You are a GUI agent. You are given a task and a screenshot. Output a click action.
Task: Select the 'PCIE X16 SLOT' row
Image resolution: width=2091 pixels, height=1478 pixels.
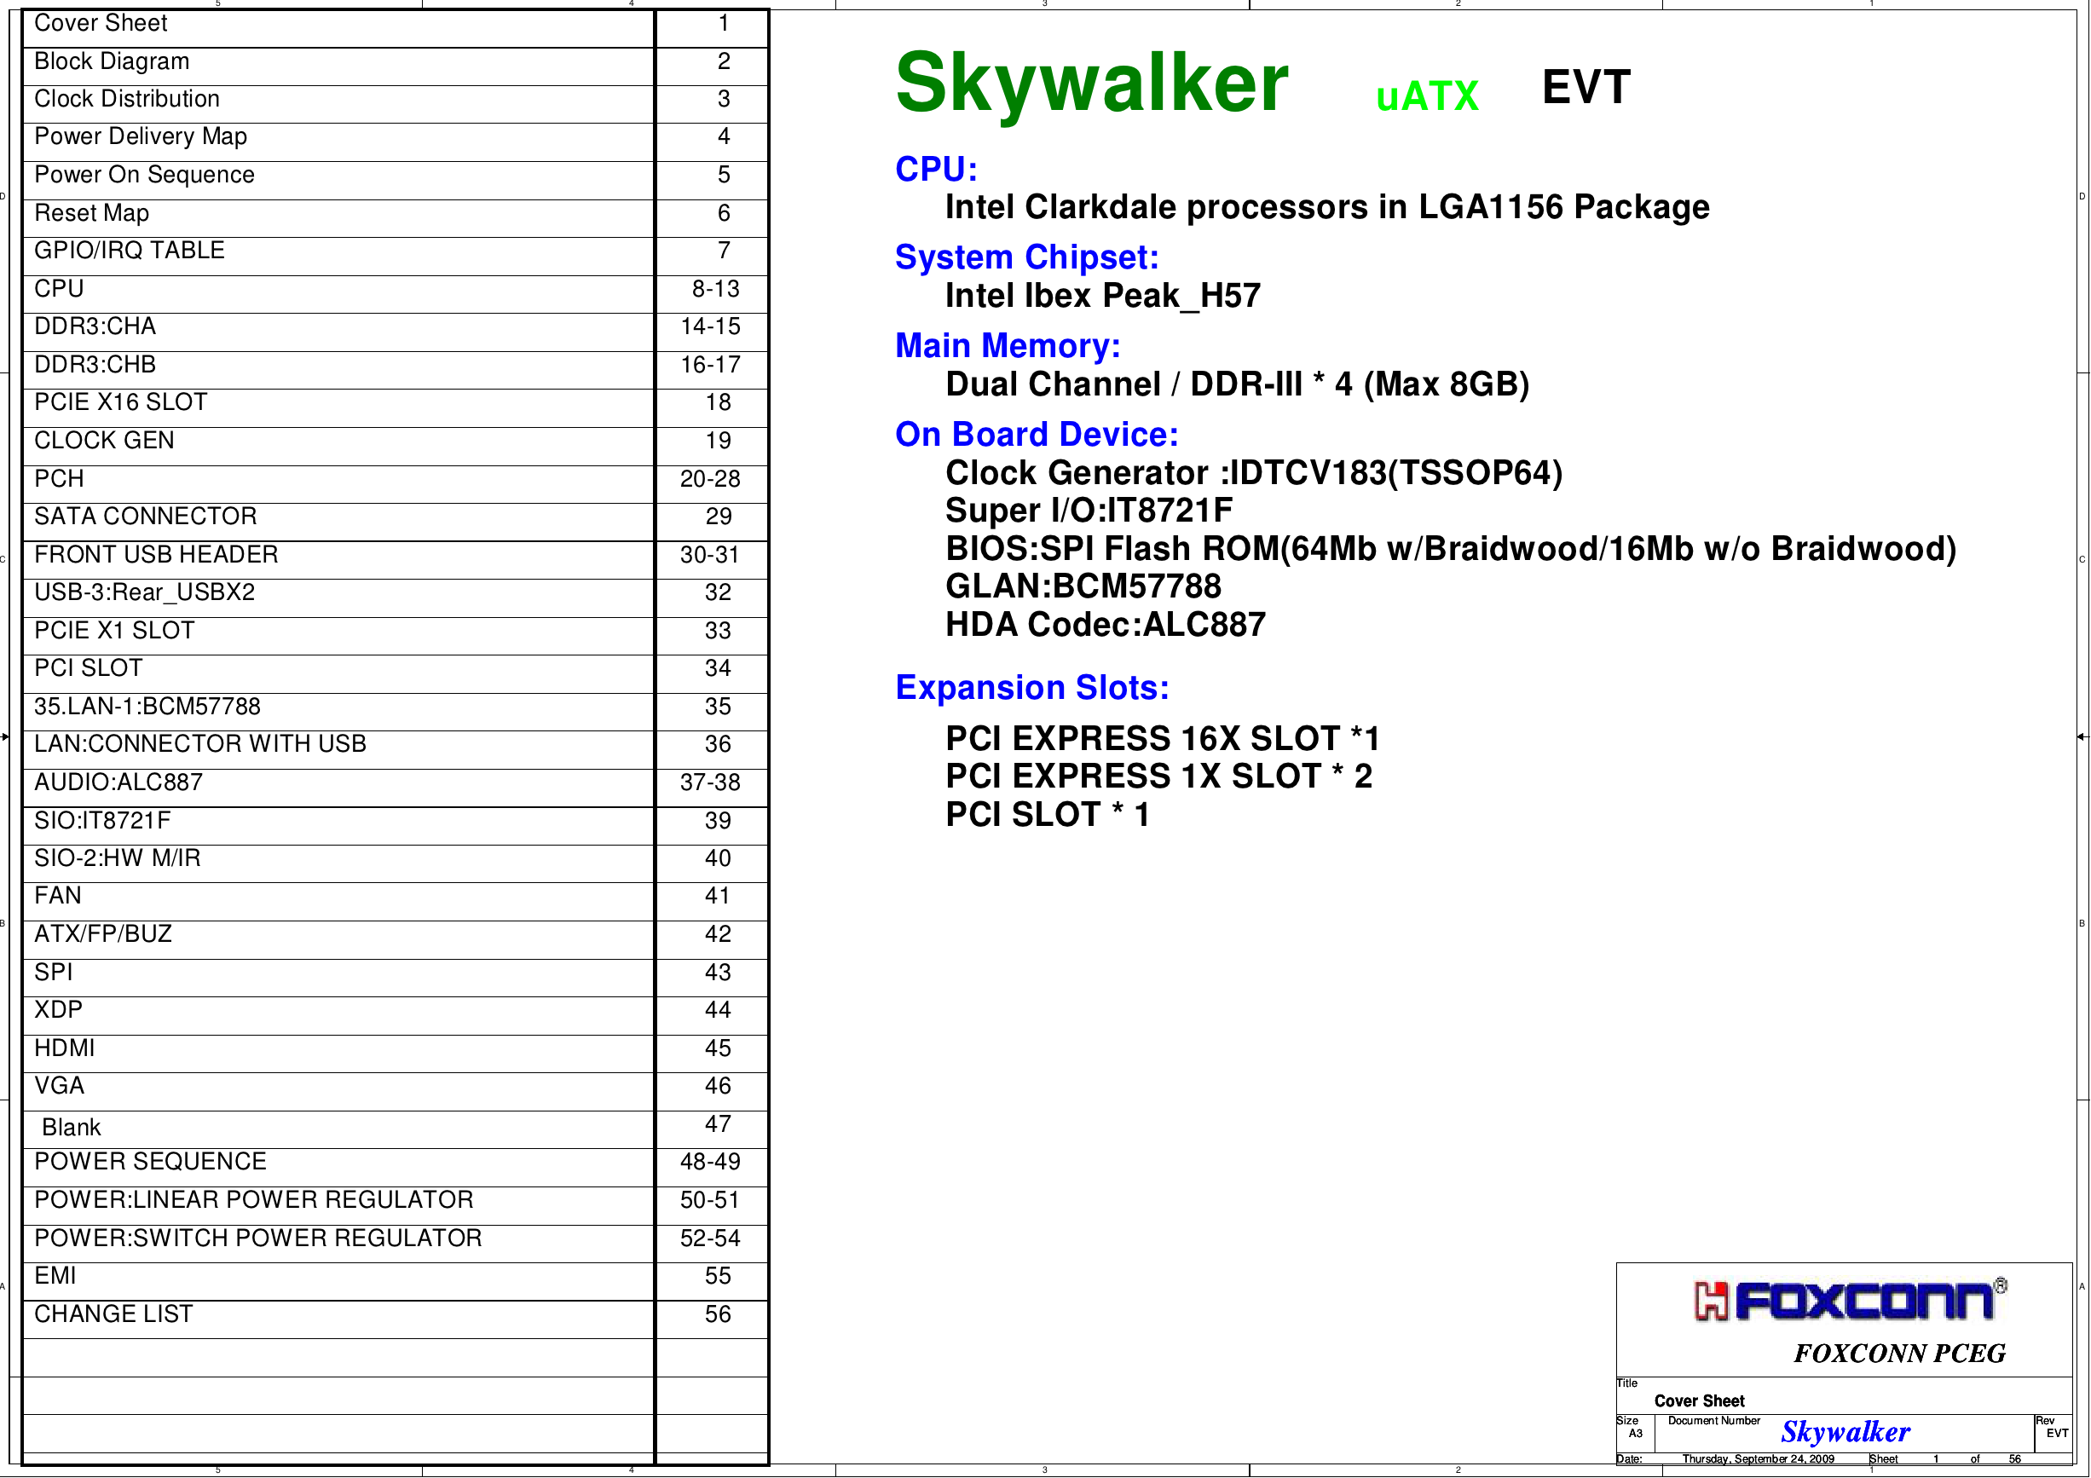pos(396,408)
